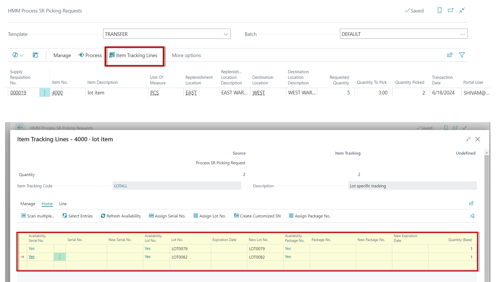Click Select Entries action
The image size is (498, 282).
coord(77,216)
